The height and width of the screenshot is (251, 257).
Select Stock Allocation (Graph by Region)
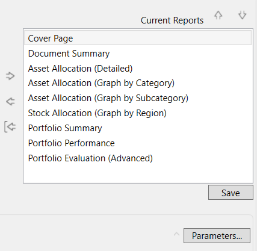pos(138,113)
